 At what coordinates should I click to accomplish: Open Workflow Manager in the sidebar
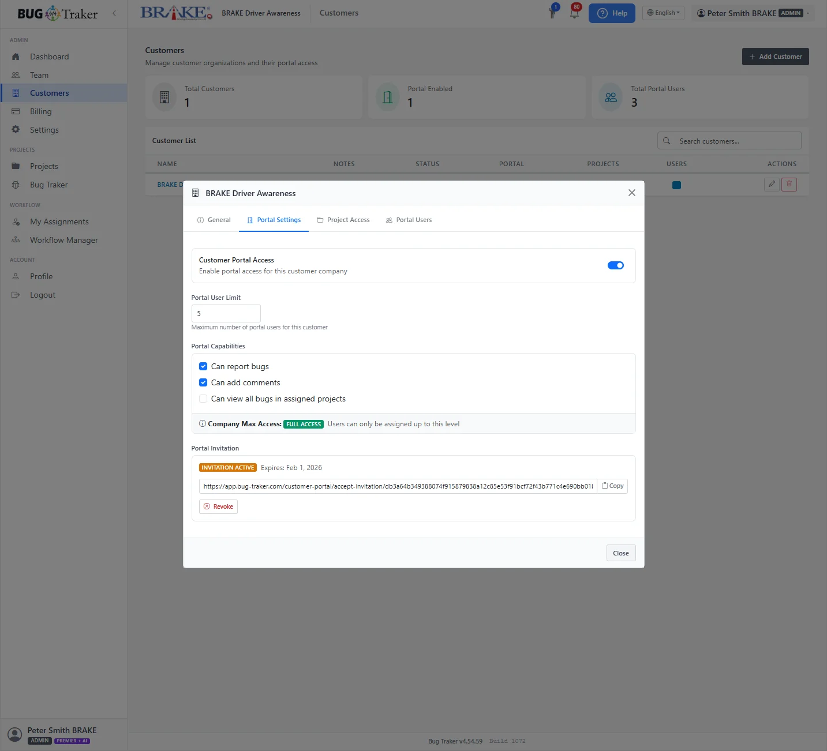coord(63,240)
